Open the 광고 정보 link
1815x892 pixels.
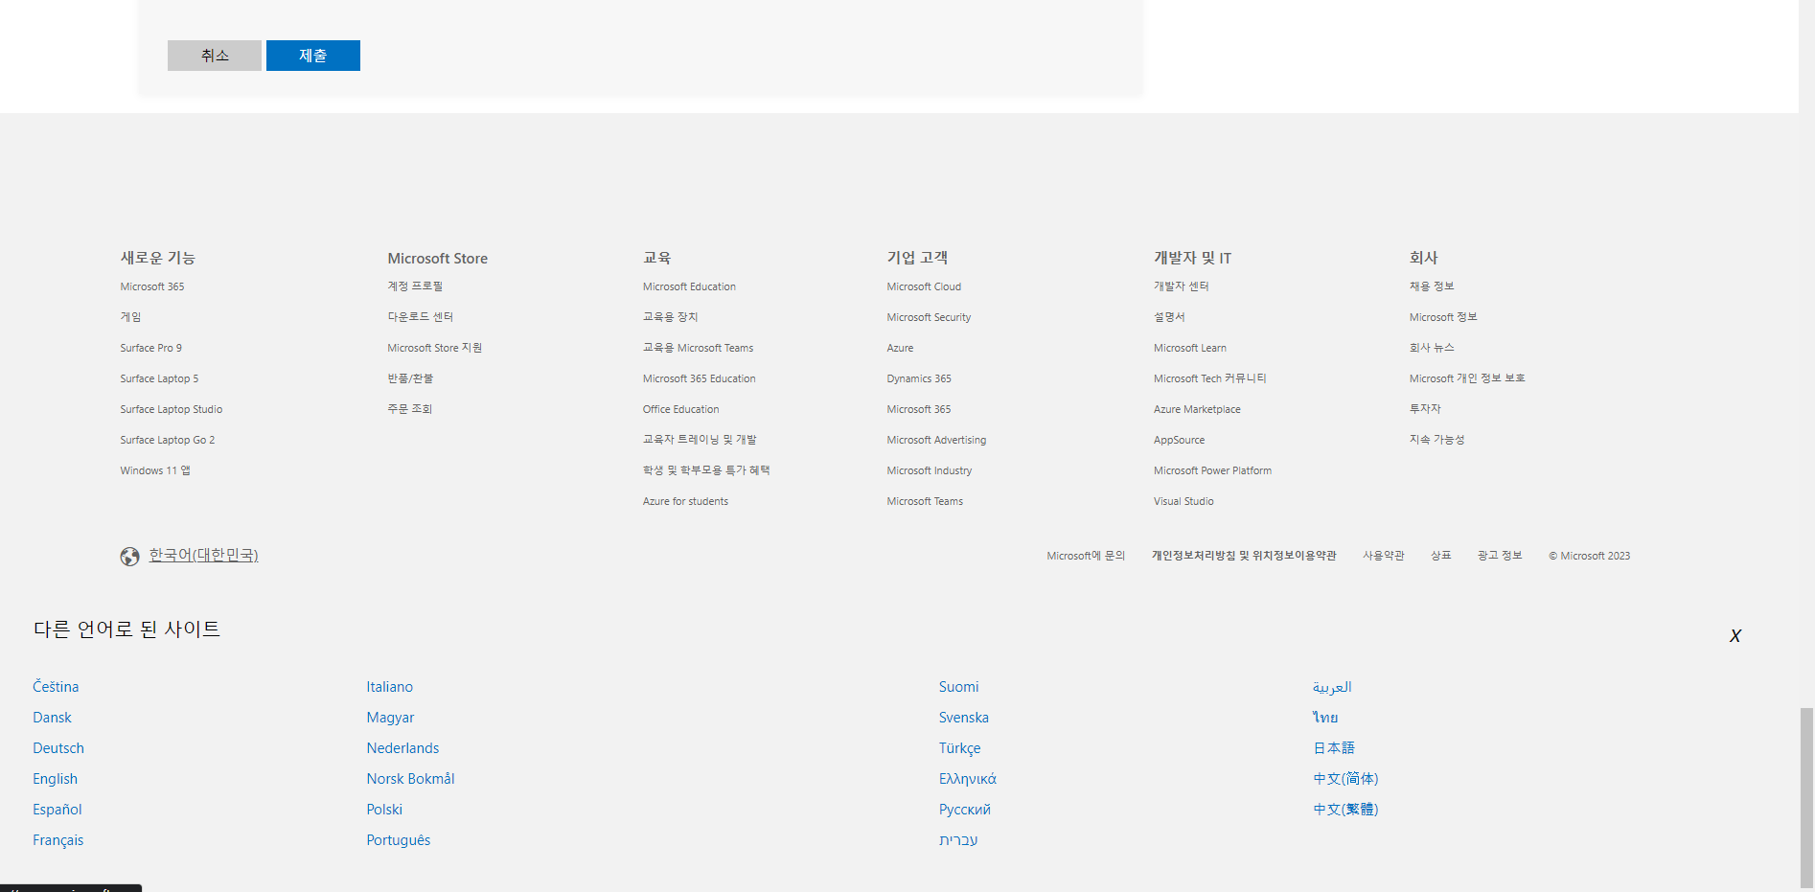click(x=1500, y=556)
